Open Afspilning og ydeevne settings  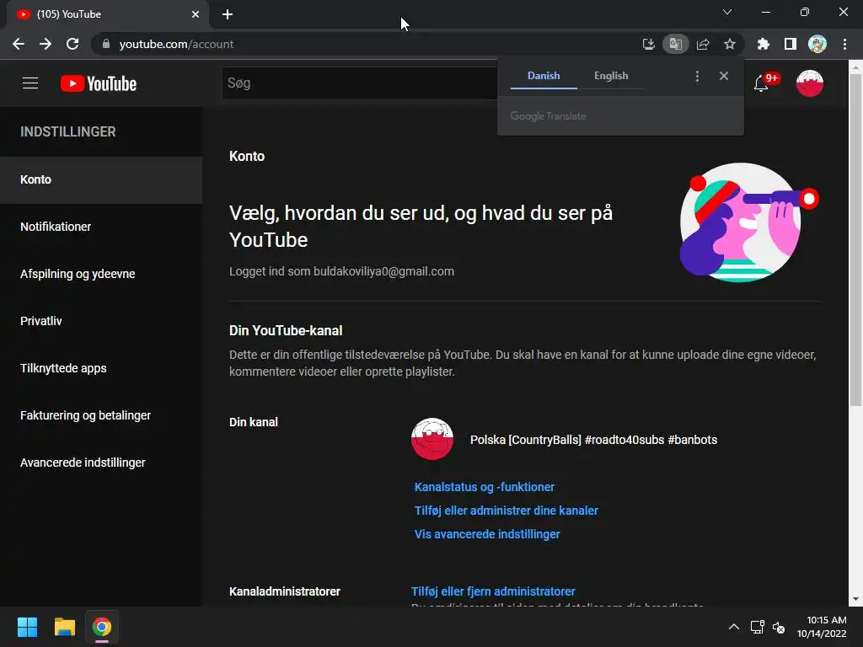coord(101,274)
